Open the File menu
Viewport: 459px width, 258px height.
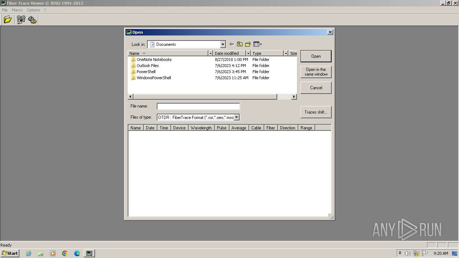pyautogui.click(x=5, y=10)
